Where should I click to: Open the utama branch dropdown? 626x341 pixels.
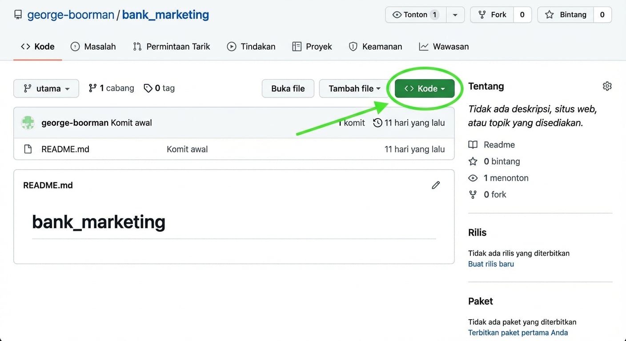46,88
